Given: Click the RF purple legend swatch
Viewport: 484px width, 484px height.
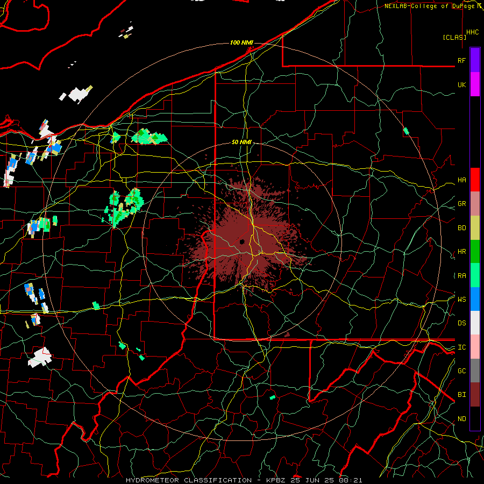Looking at the screenshot, I should pyautogui.click(x=475, y=60).
